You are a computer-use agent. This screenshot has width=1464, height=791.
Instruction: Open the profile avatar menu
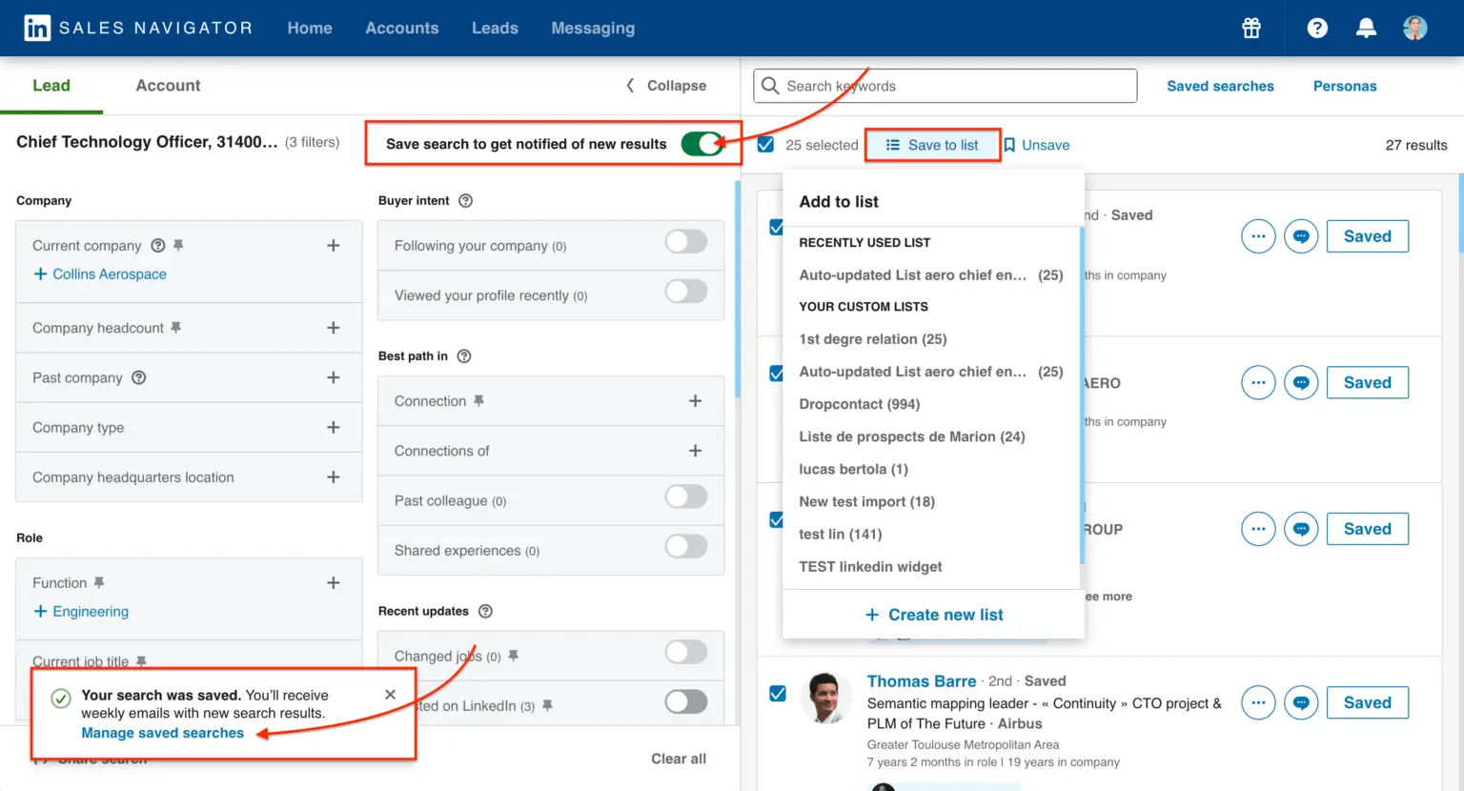point(1414,28)
